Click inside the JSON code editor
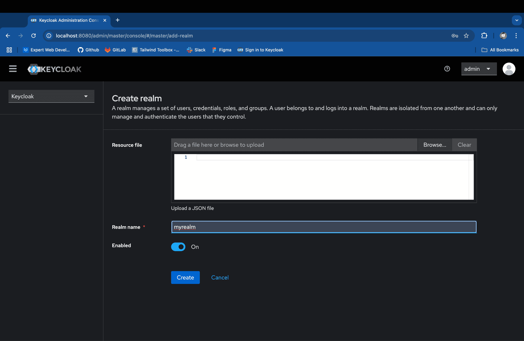Viewport: 524px width, 341px height. pyautogui.click(x=324, y=177)
